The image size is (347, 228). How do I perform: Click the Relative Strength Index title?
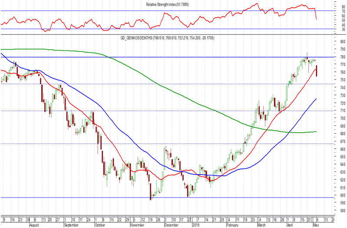(167, 4)
